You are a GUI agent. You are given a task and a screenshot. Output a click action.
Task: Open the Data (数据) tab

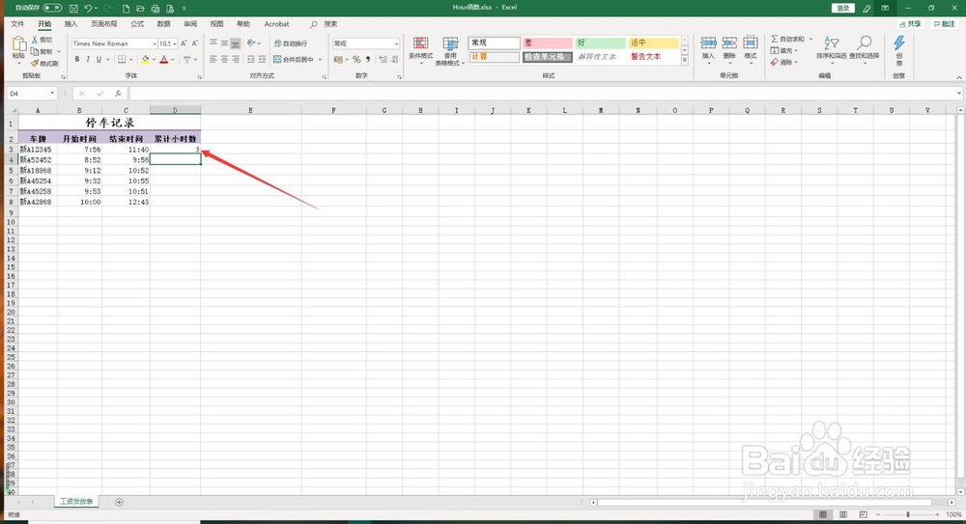point(163,24)
